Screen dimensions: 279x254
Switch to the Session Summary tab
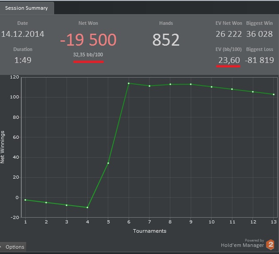[26, 8]
